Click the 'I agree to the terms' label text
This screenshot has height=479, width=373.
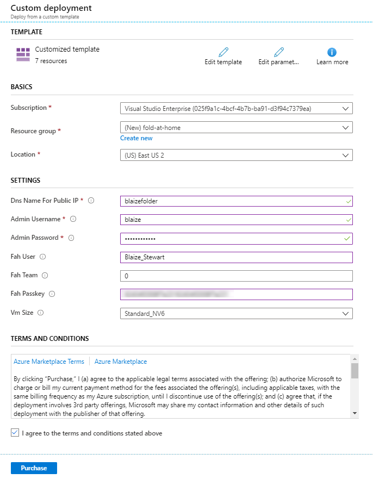tap(92, 433)
